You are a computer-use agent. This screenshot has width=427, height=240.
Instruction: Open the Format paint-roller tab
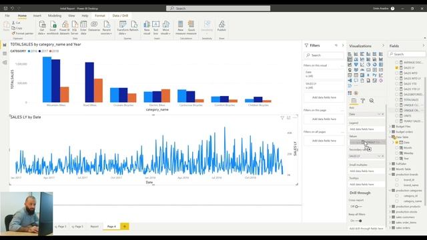(363, 101)
